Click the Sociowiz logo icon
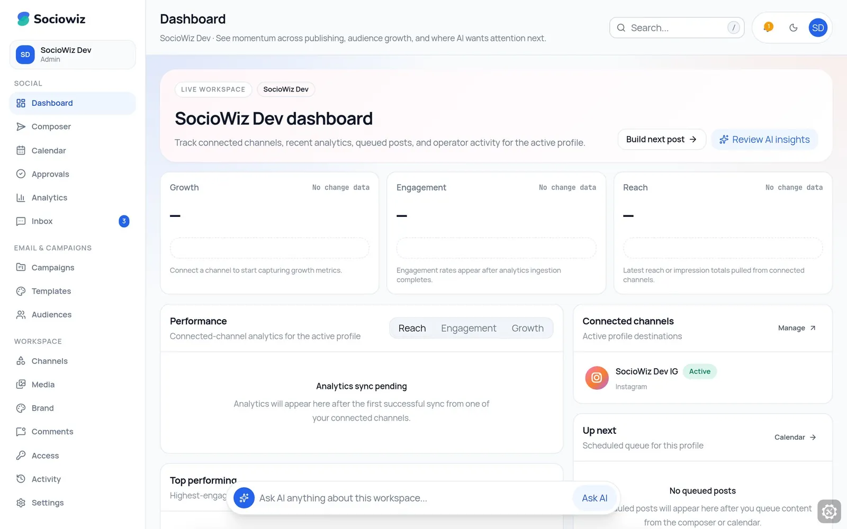This screenshot has height=529, width=847. click(23, 19)
